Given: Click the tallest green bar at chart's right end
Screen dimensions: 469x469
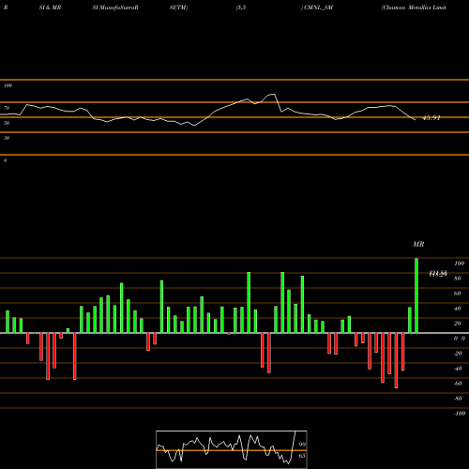Looking at the screenshot, I should (x=416, y=295).
